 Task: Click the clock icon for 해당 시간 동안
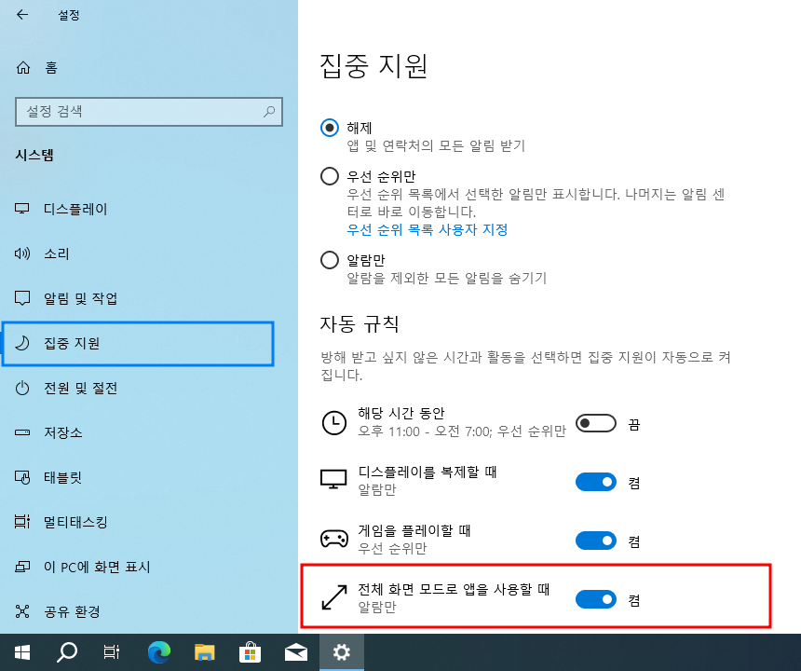click(334, 423)
